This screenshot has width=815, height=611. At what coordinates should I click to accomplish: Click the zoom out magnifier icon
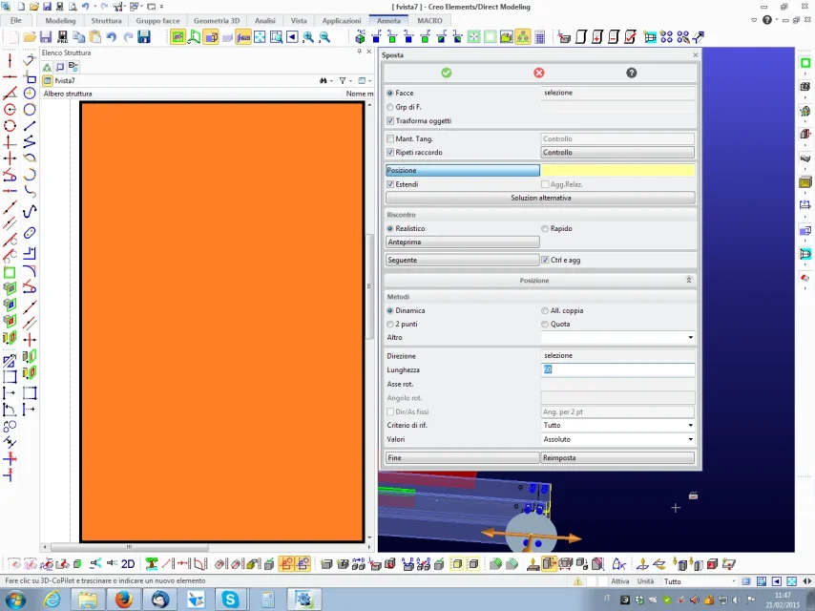pos(324,37)
